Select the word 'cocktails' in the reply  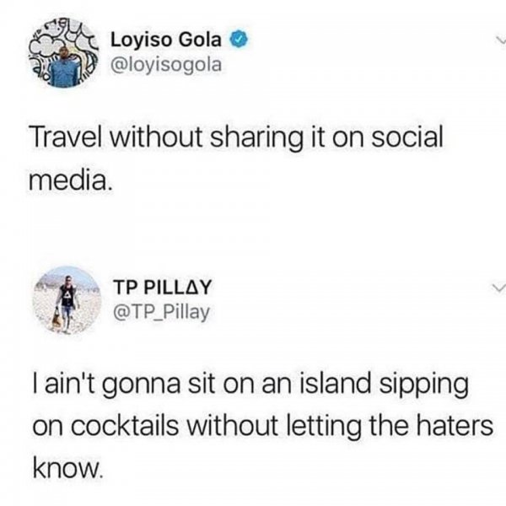coord(125,426)
